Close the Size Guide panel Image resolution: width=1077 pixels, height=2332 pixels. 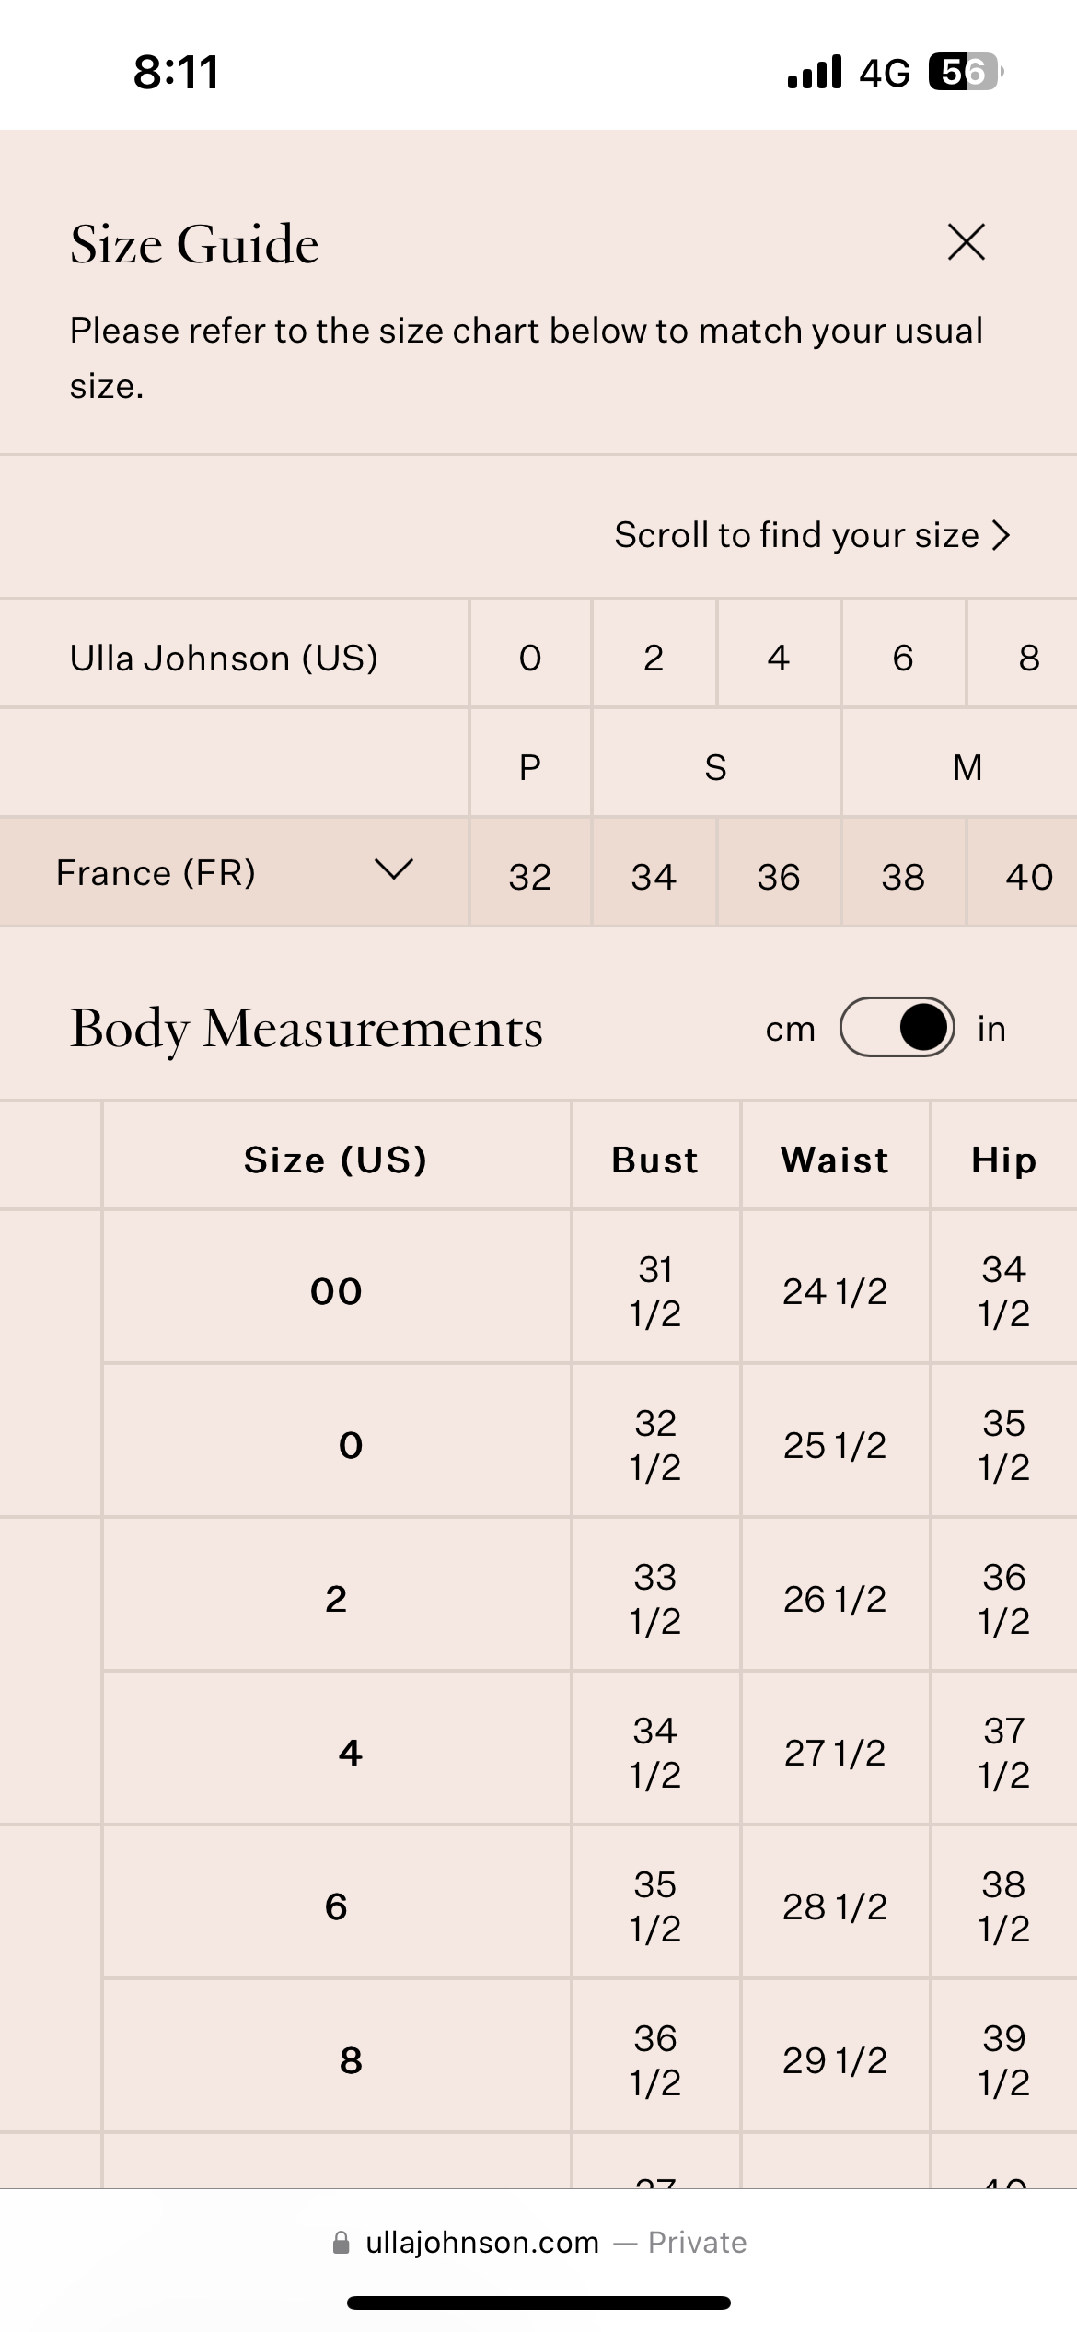click(966, 243)
